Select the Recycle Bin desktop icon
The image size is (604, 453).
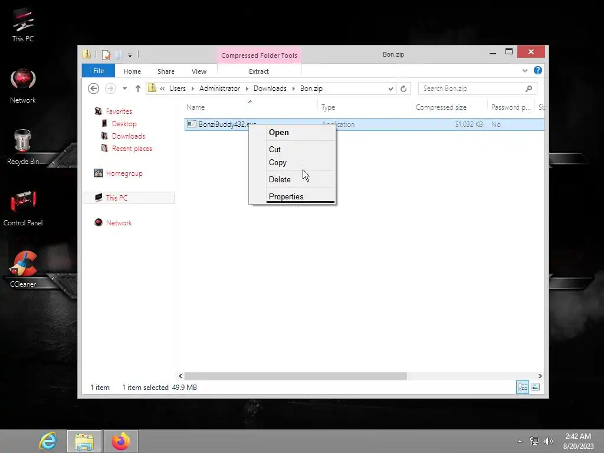tap(23, 147)
